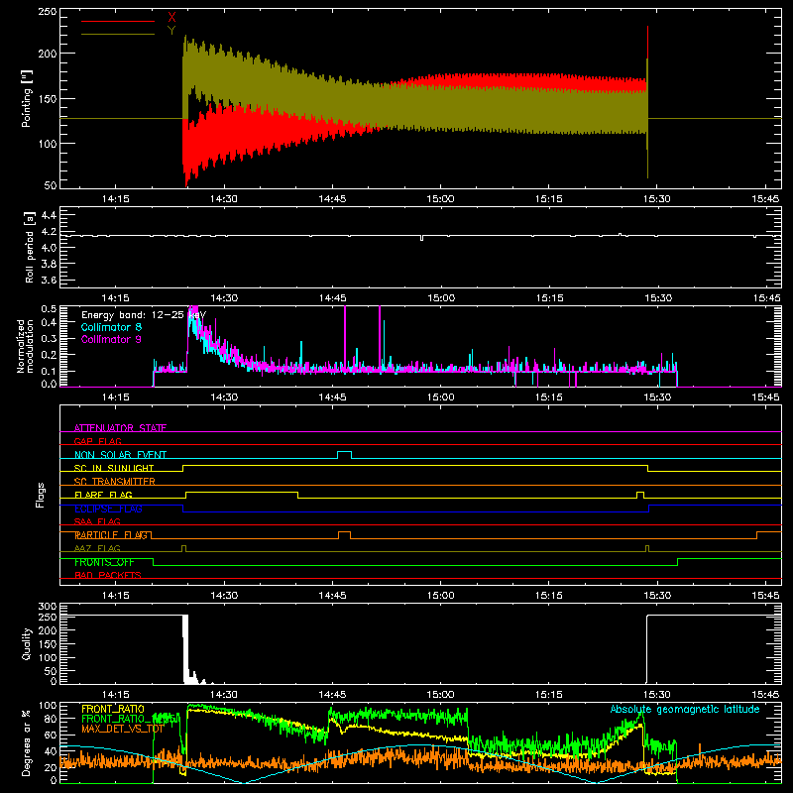Click the GAP_FLAG label
The height and width of the screenshot is (793, 793).
pyautogui.click(x=97, y=441)
